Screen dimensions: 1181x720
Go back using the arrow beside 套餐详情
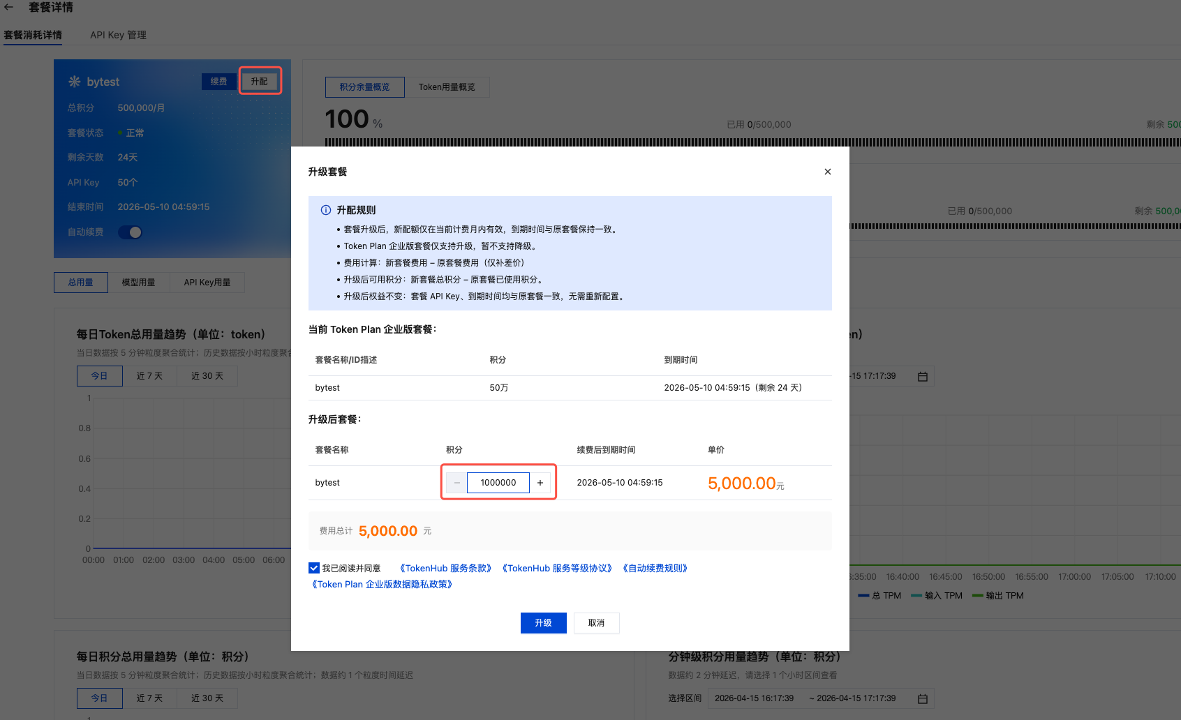click(9, 7)
